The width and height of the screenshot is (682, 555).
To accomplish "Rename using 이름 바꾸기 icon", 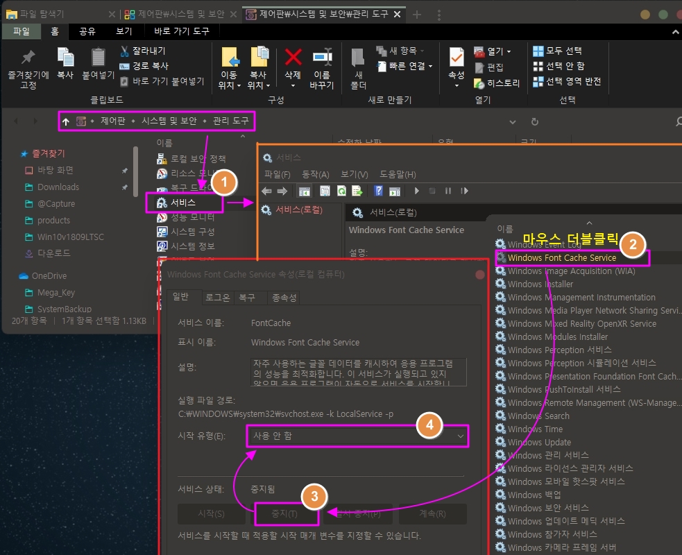I will tap(322, 68).
